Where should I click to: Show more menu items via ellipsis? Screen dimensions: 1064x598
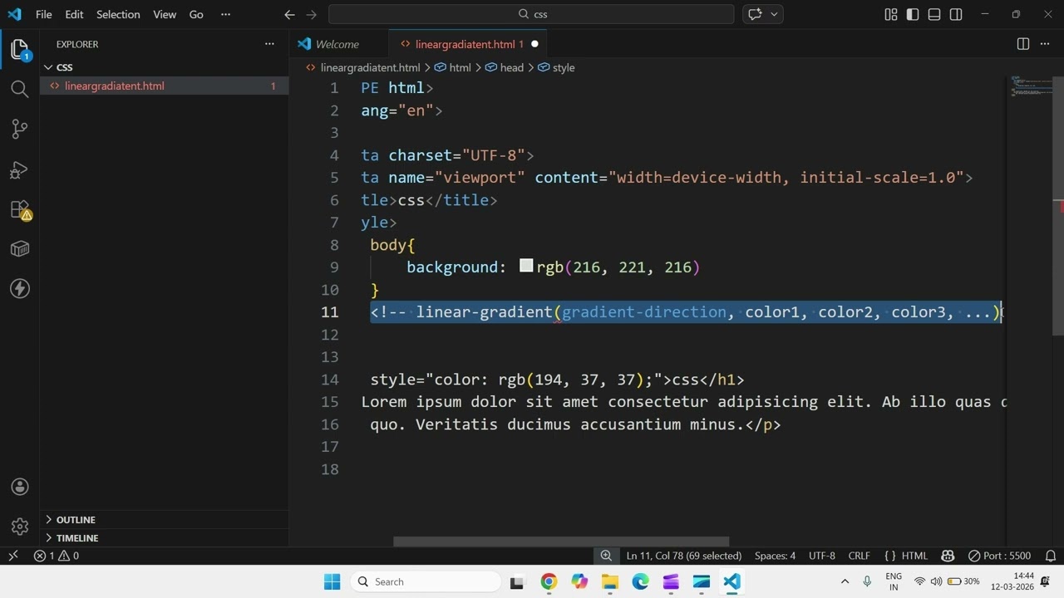coord(225,14)
